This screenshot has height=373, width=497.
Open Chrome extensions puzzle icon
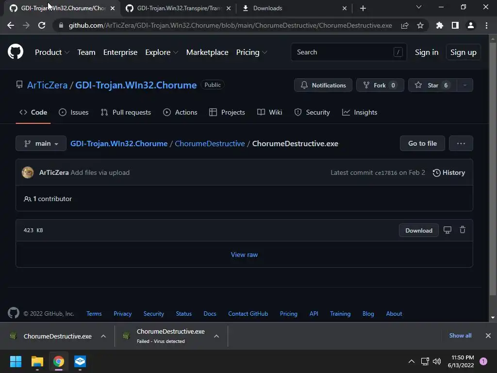click(440, 25)
